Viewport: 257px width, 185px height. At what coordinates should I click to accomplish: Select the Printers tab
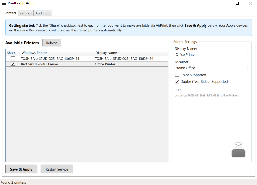(10, 13)
